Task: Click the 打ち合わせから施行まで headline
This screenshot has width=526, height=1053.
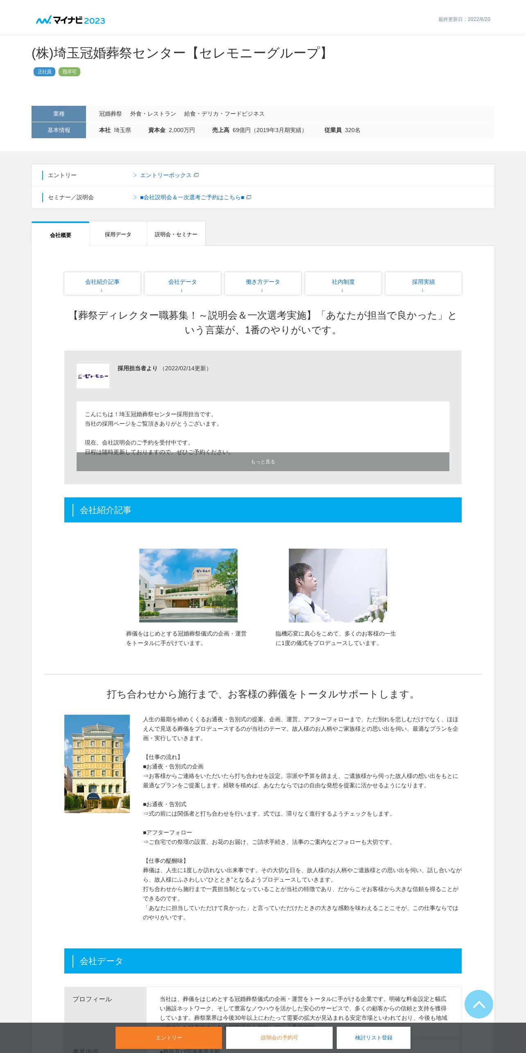Action: point(263,694)
